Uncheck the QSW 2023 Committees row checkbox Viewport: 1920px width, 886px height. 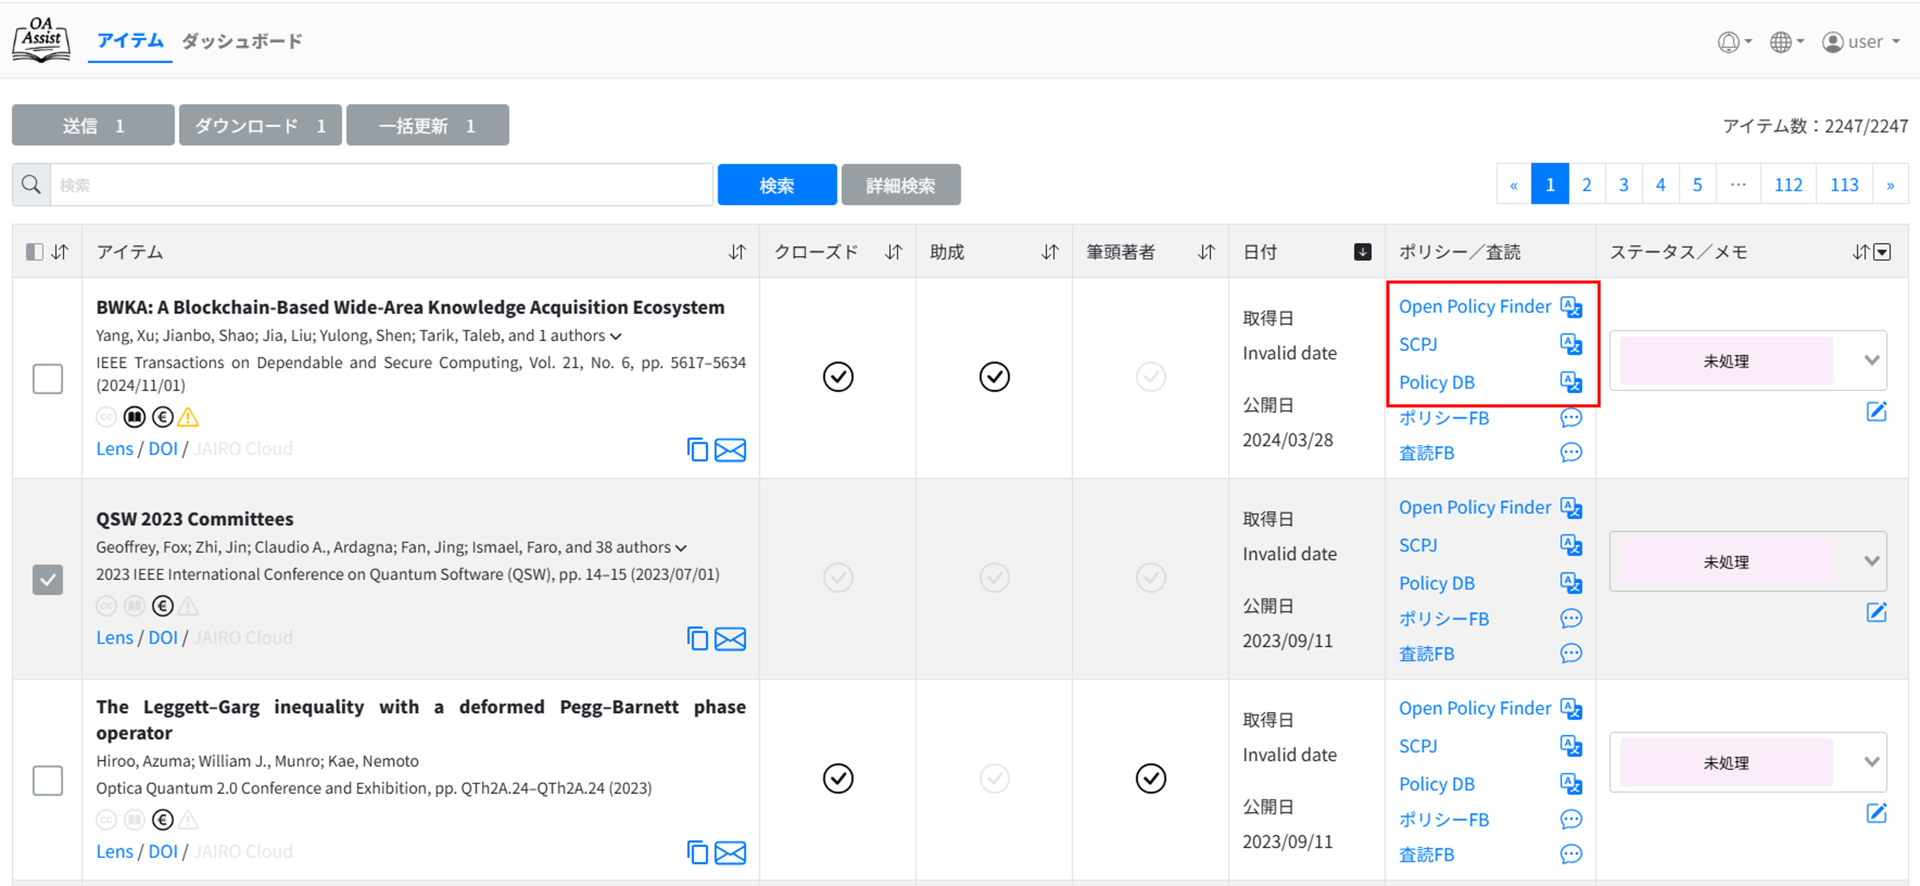(48, 579)
